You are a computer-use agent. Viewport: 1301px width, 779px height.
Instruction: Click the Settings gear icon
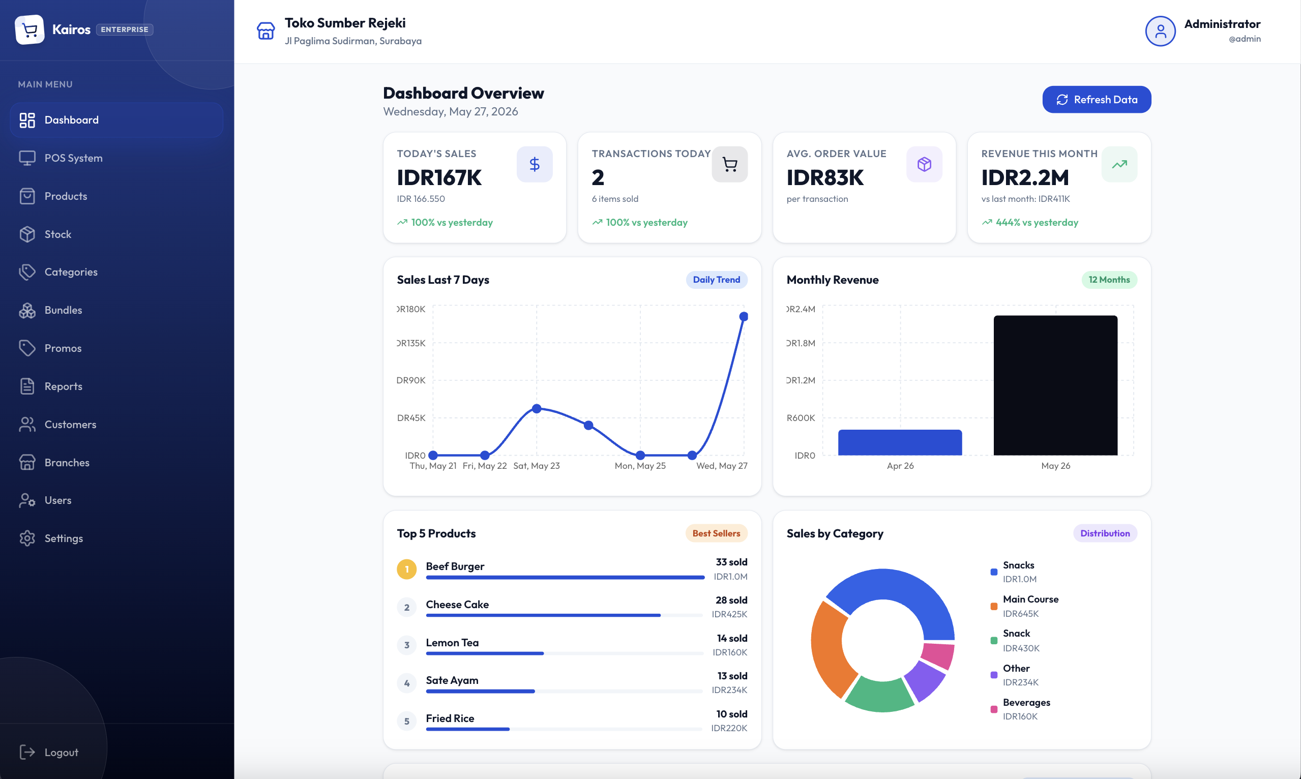(27, 538)
